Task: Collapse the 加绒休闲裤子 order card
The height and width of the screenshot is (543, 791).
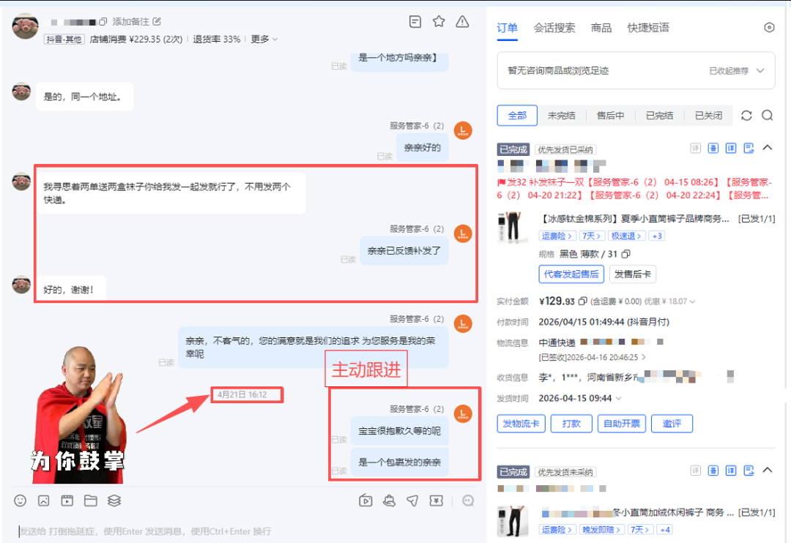Action: [768, 470]
